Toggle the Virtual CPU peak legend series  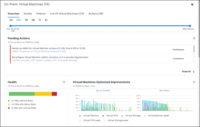coord(90,120)
